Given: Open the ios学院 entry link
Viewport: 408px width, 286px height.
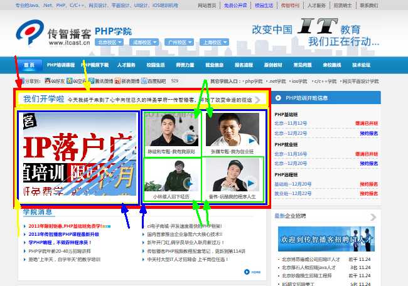Looking at the screenshot, I should tap(299, 81).
